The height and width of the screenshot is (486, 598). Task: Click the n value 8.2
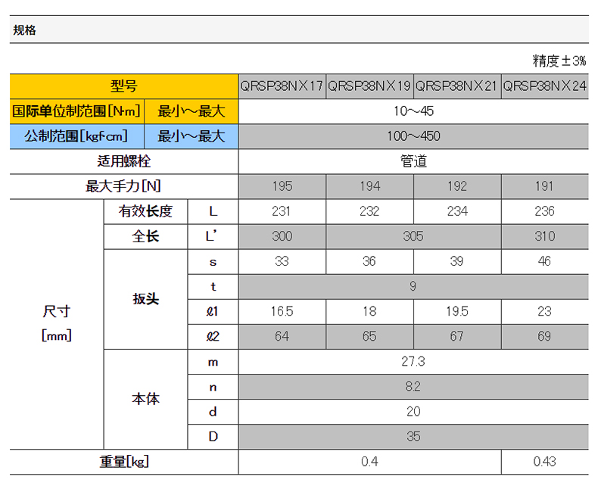point(413,386)
